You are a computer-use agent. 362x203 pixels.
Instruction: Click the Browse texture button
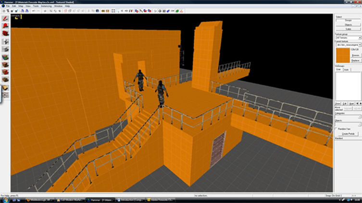(356, 56)
